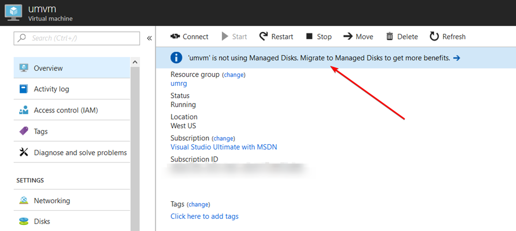The image size is (516, 231).
Task: Open Access control (IAM)
Action: tap(72, 110)
